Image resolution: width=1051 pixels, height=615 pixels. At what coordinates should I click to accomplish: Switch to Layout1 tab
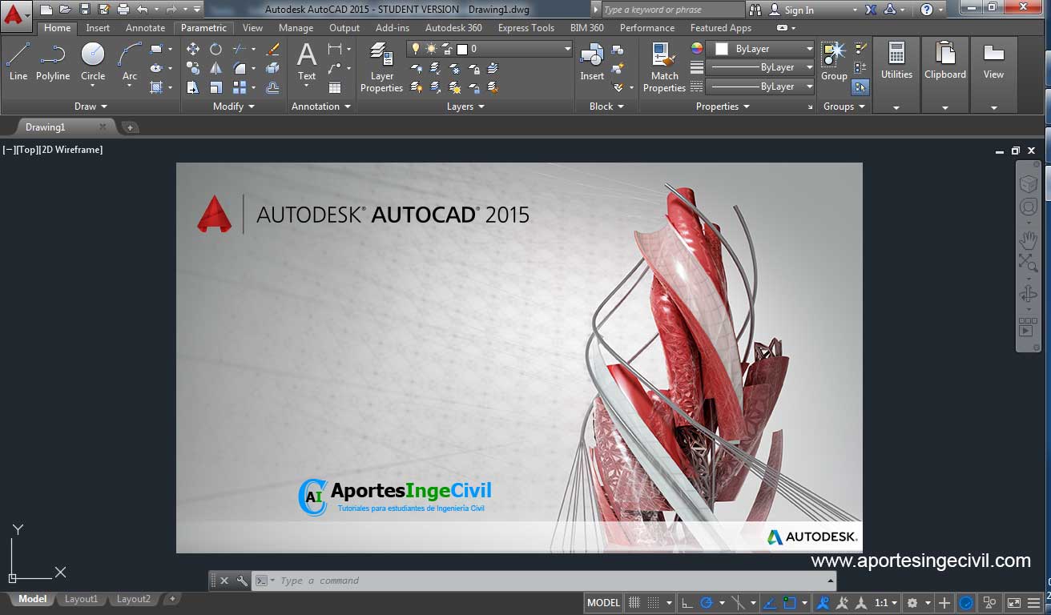[81, 599]
